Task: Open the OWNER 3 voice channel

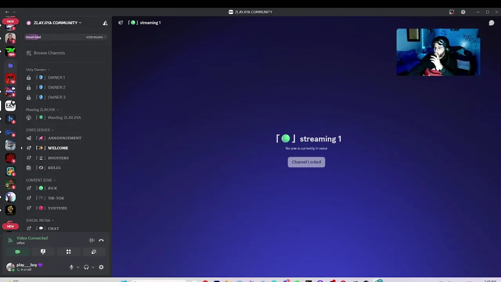Action: click(66, 97)
